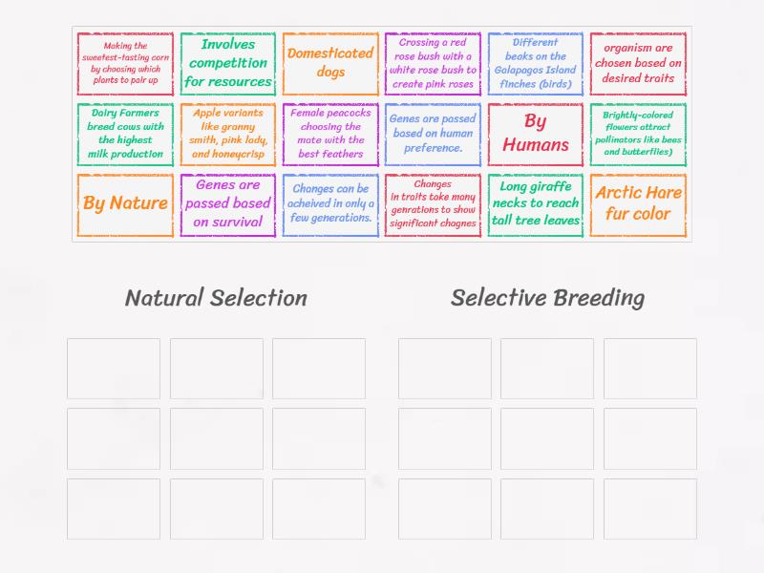Screen dimensions: 764x573
Task: Click the card about long giraffe necks
Action: tap(536, 203)
